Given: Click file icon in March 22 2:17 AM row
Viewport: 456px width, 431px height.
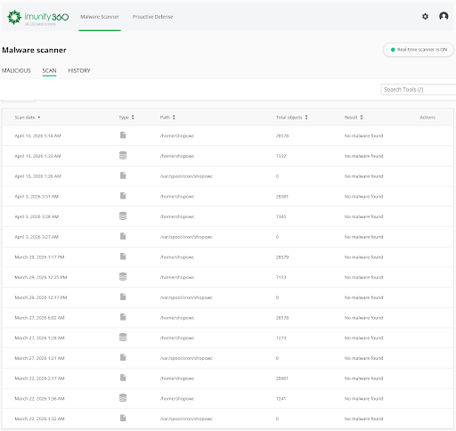Looking at the screenshot, I should point(123,378).
